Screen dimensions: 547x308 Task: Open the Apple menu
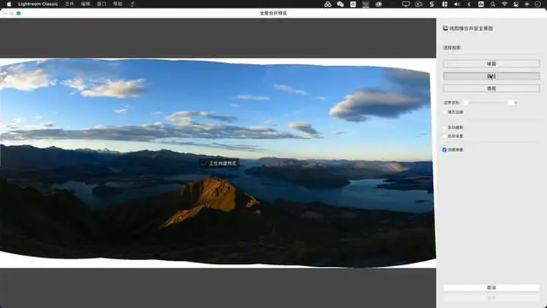click(x=6, y=4)
